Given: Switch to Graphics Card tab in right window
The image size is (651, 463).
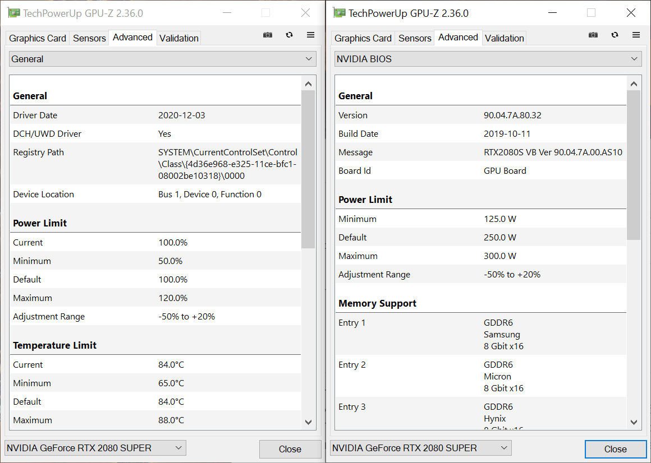Looking at the screenshot, I should point(363,38).
